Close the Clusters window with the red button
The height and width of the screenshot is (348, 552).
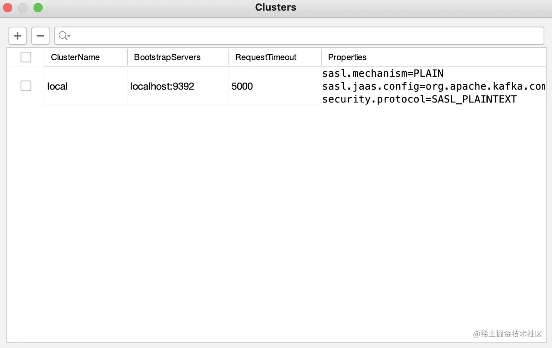7,7
